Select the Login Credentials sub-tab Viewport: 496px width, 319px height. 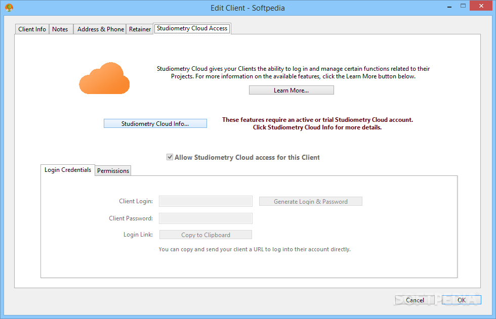pos(68,170)
